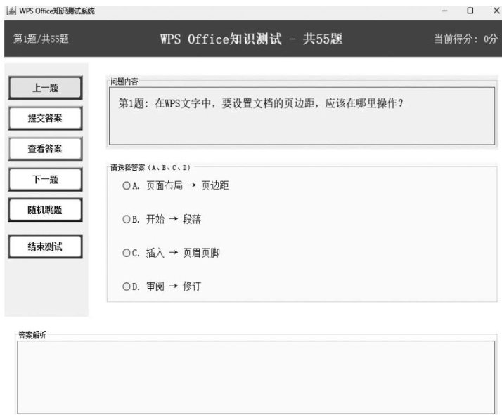This screenshot has width=502, height=415.
Task: Click inside the 答案解析 text box
Action: pyautogui.click(x=256, y=376)
